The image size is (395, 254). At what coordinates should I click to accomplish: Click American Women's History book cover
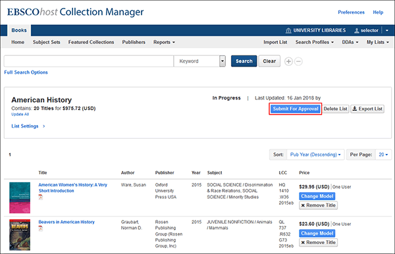pos(20,197)
